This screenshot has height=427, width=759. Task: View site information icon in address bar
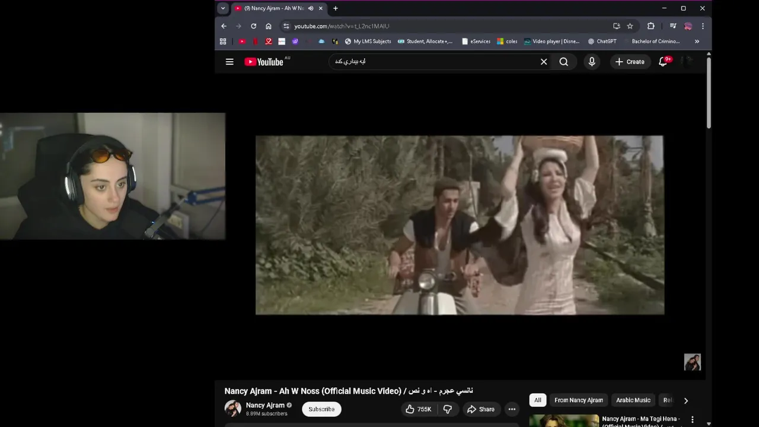[x=286, y=26]
